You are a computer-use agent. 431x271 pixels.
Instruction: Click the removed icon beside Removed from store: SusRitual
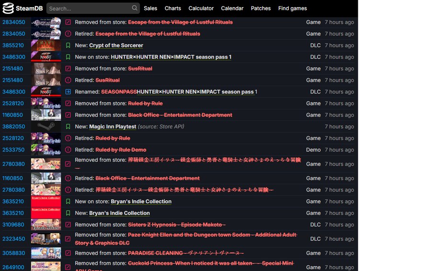coord(68,68)
